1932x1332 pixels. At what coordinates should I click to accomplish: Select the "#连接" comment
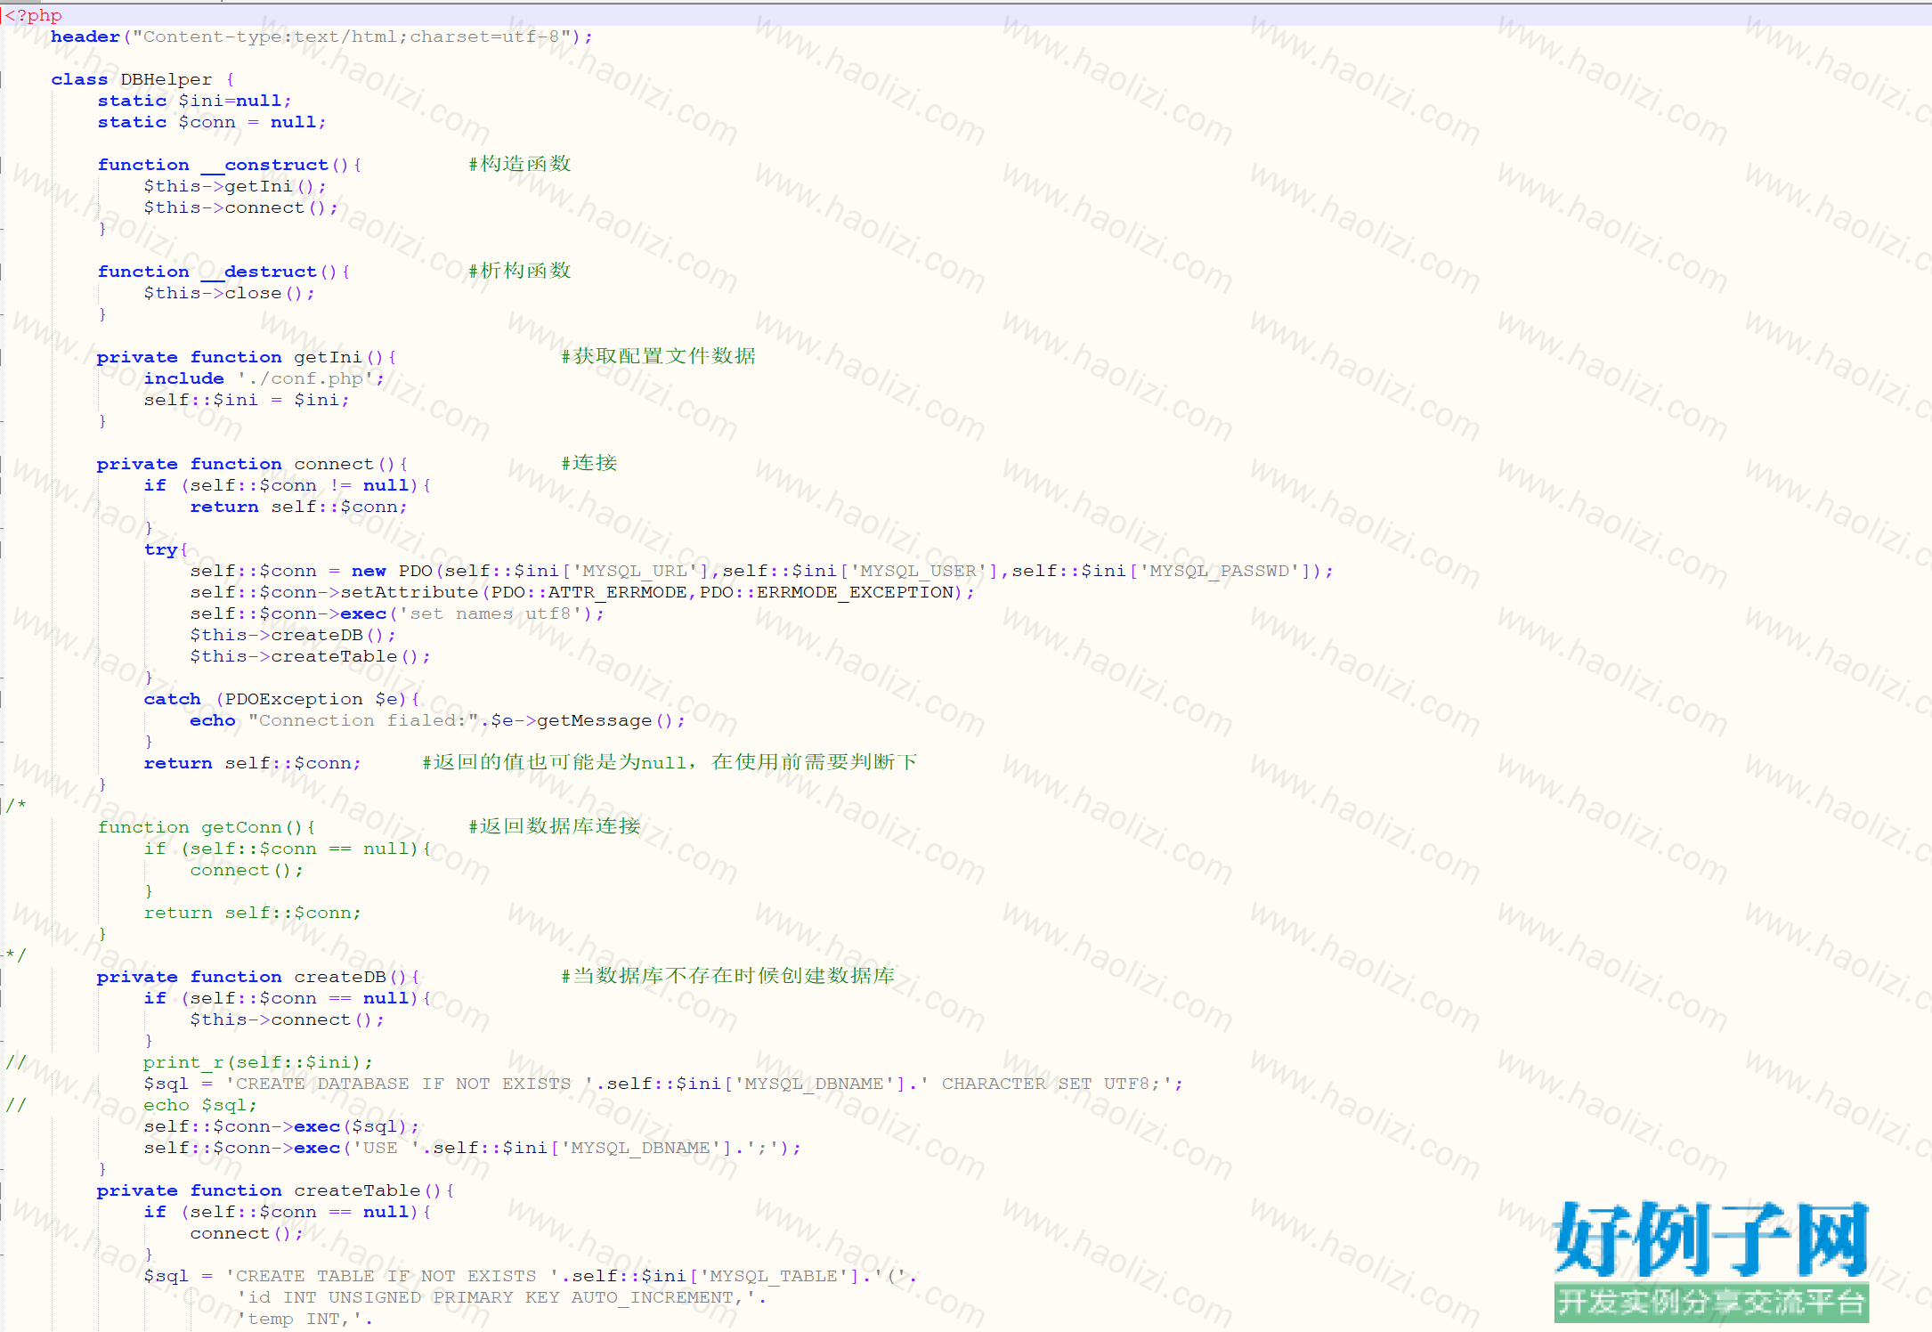pos(589,463)
